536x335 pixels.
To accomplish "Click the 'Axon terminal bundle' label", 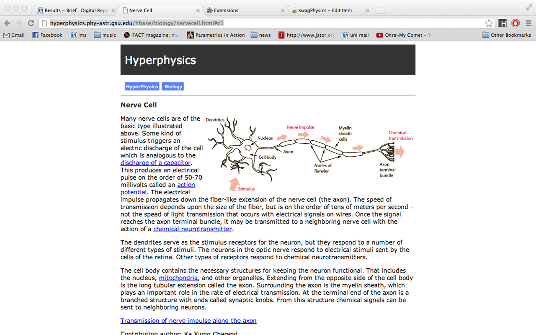I will [x=387, y=170].
